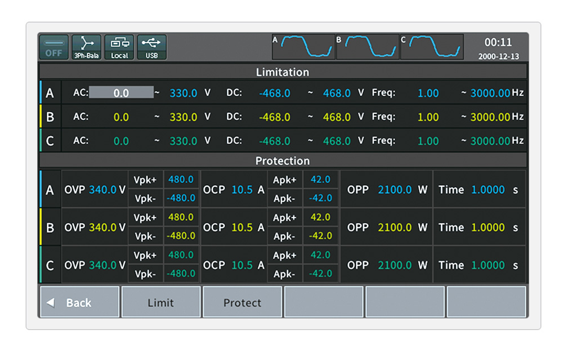The image size is (563, 350).
Task: Edit phase A OCP value 10.5
Action: coord(242,189)
